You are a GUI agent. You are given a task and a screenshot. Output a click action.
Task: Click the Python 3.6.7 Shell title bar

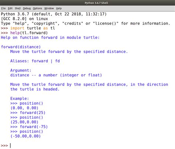coord(87,3)
